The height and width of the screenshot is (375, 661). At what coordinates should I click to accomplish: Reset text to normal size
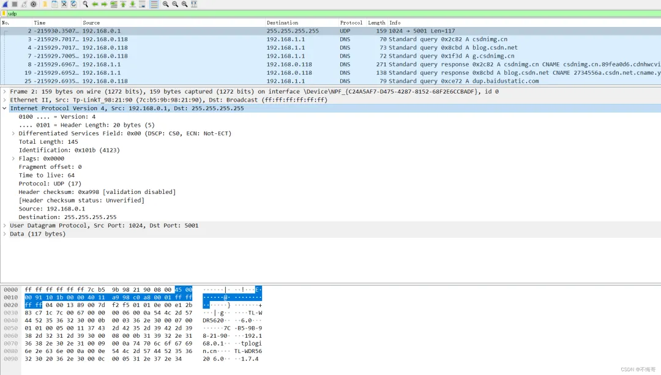[185, 4]
